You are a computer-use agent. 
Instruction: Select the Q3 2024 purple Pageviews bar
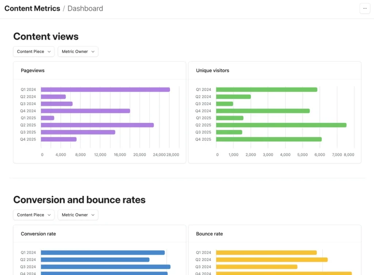57,104
